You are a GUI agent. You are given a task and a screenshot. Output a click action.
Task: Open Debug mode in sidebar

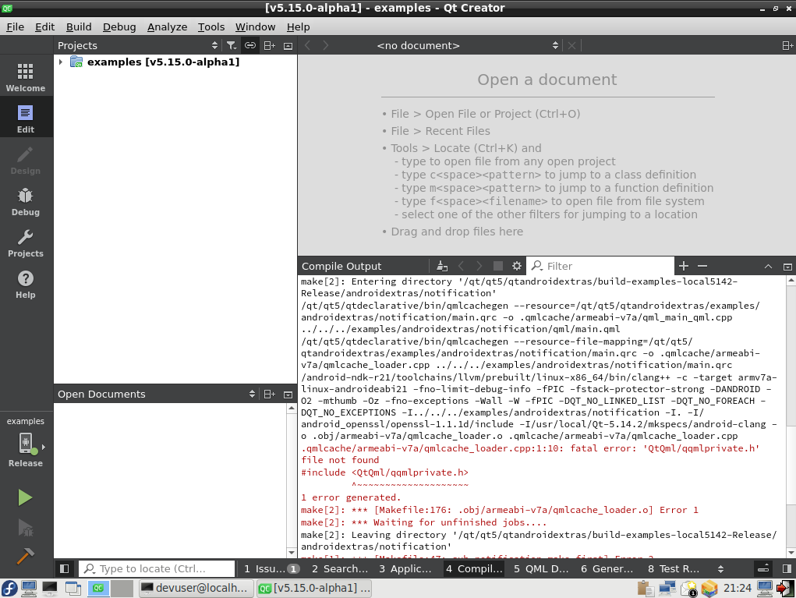[x=26, y=201]
